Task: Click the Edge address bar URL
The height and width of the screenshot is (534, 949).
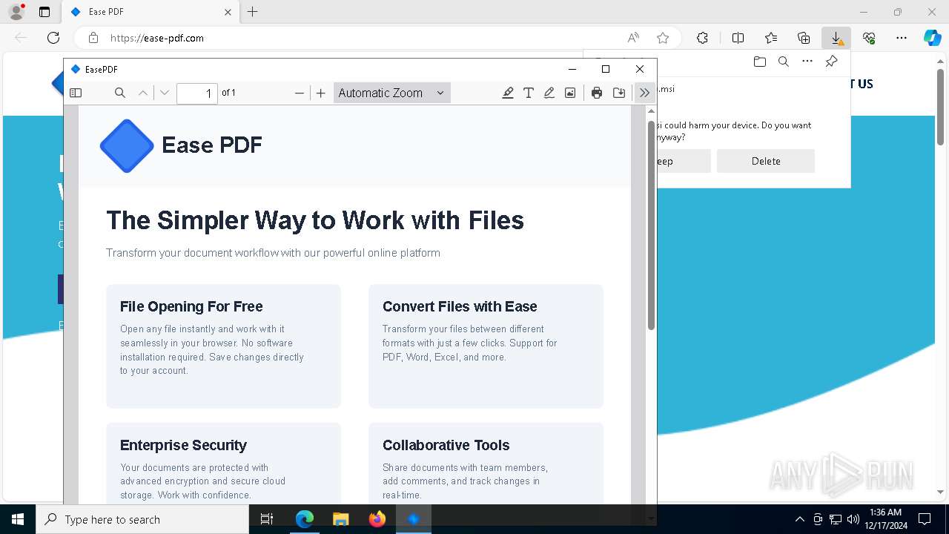Action: click(157, 38)
